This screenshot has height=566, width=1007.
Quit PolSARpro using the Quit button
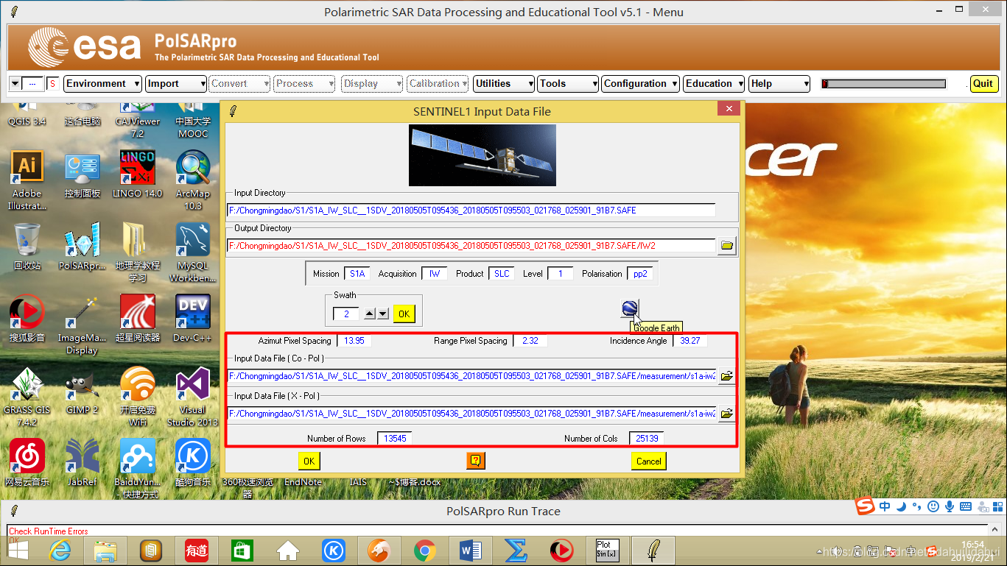pyautogui.click(x=983, y=84)
